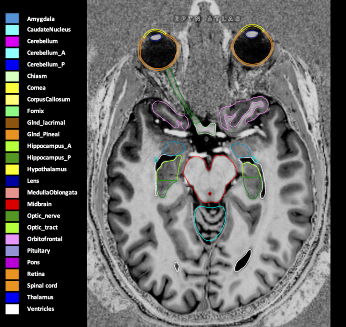Select the Glnd_lacrimal brown swatch
Viewport: 346px width, 327px height.
coord(12,123)
